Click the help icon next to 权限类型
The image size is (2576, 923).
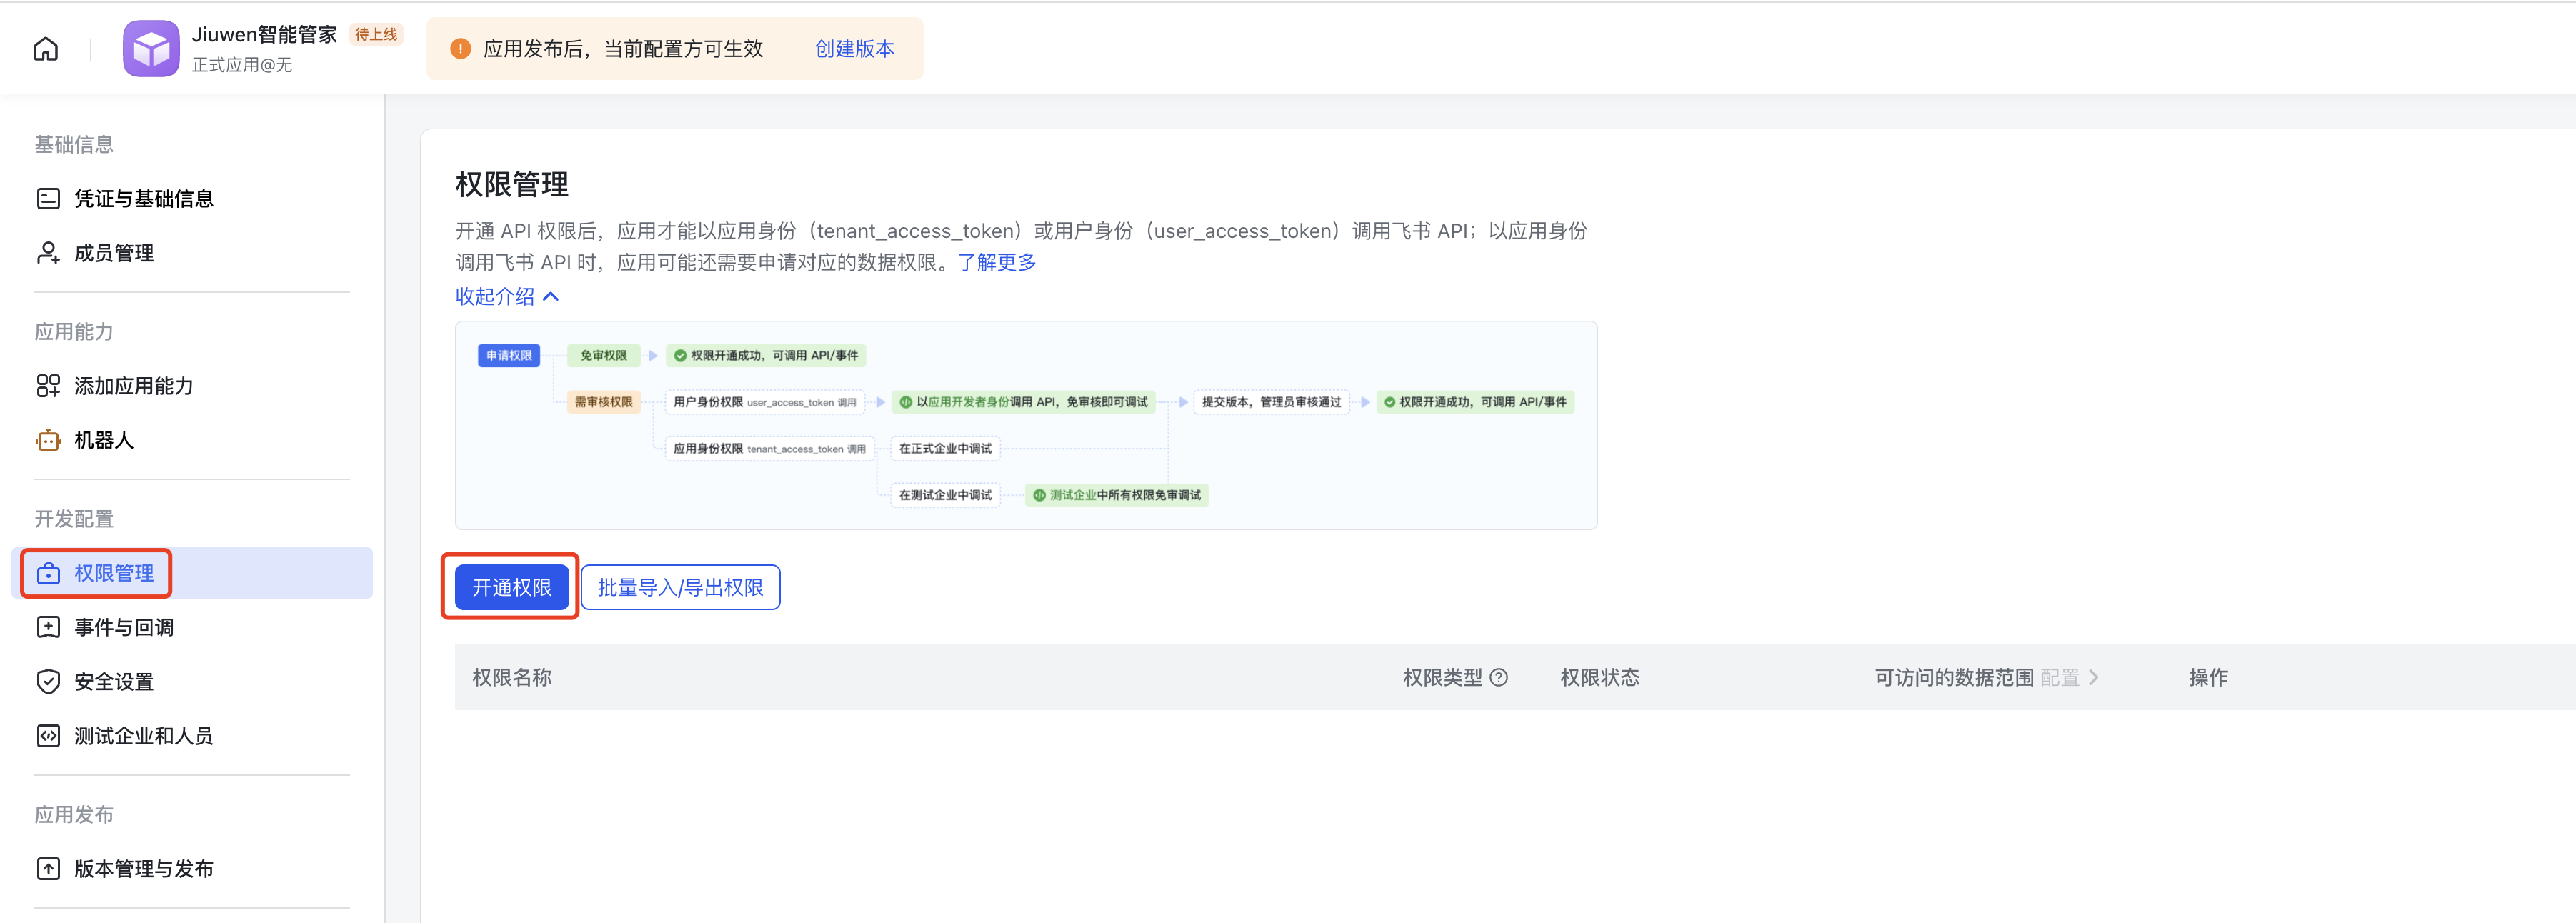pyautogui.click(x=1498, y=678)
